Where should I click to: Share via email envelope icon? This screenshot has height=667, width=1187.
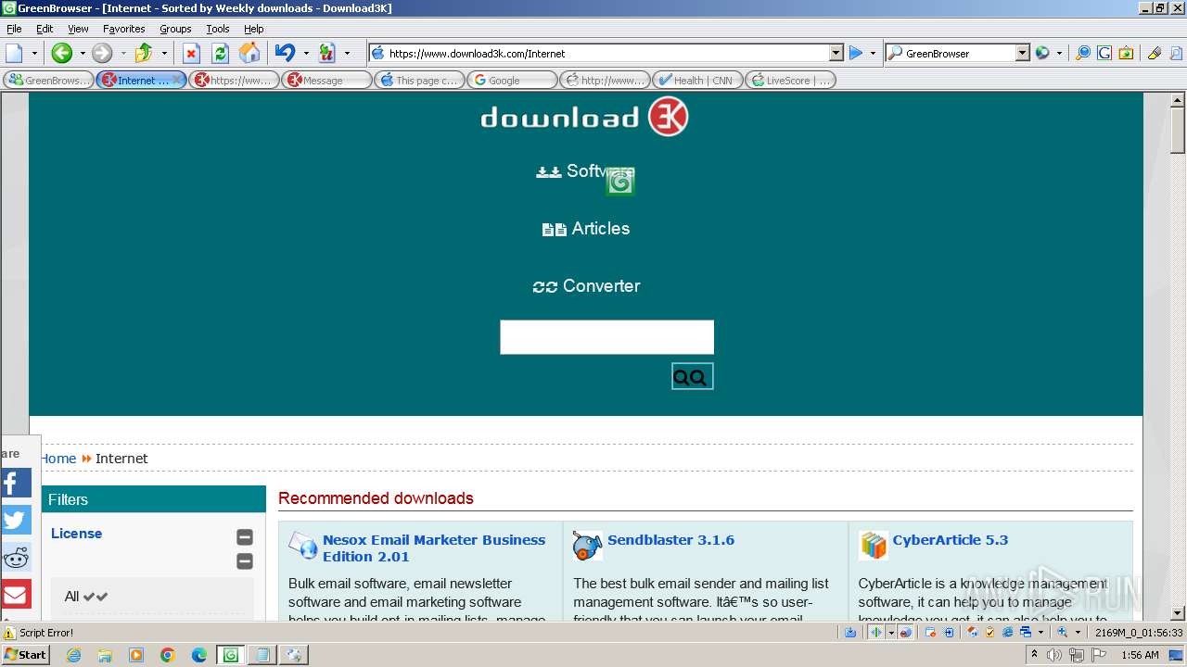[16, 594]
